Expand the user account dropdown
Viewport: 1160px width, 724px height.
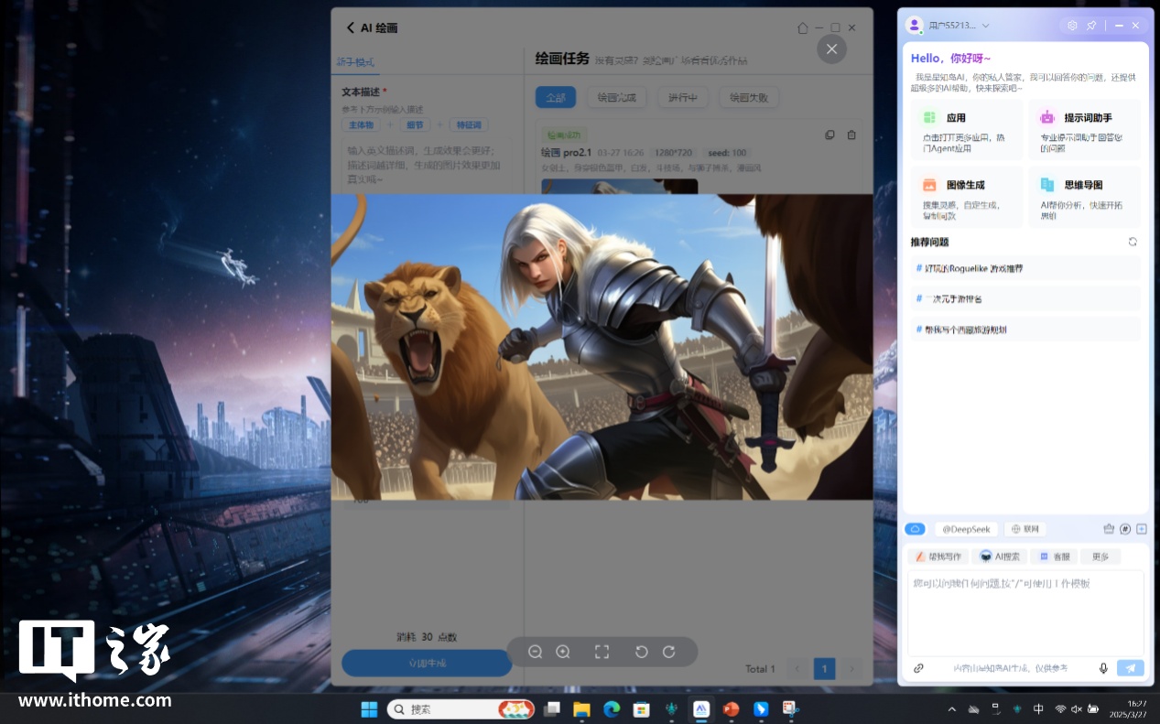(x=985, y=26)
